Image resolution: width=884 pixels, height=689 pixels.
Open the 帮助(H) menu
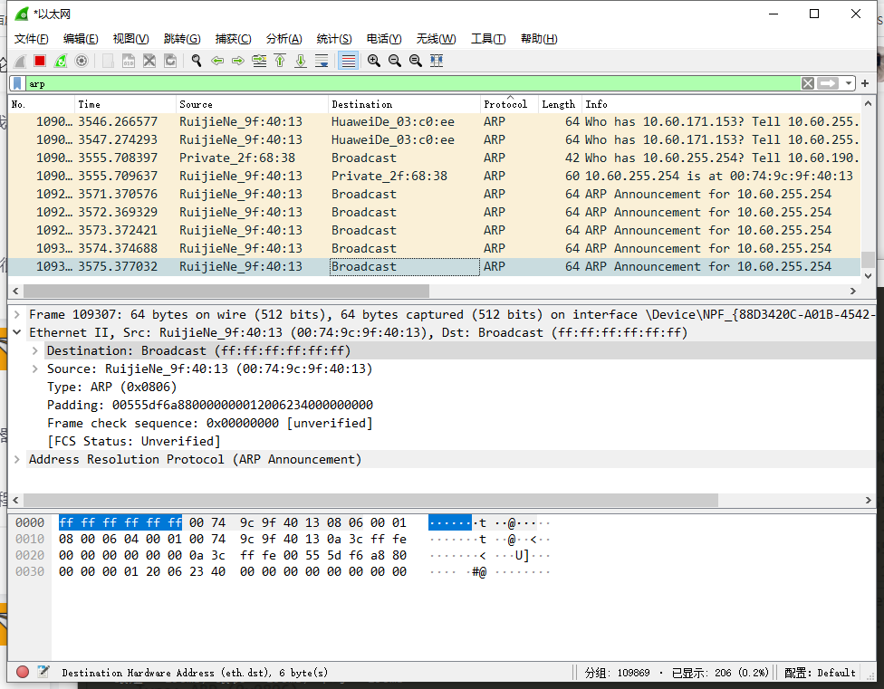point(539,39)
